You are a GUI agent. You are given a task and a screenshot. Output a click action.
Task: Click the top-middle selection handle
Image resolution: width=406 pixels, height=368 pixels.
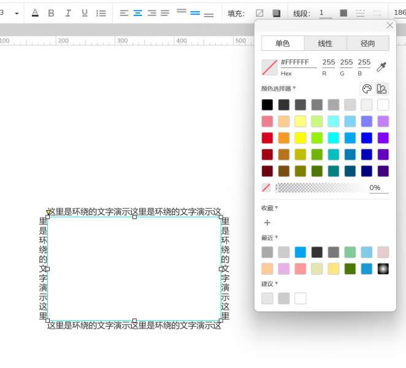(x=134, y=217)
